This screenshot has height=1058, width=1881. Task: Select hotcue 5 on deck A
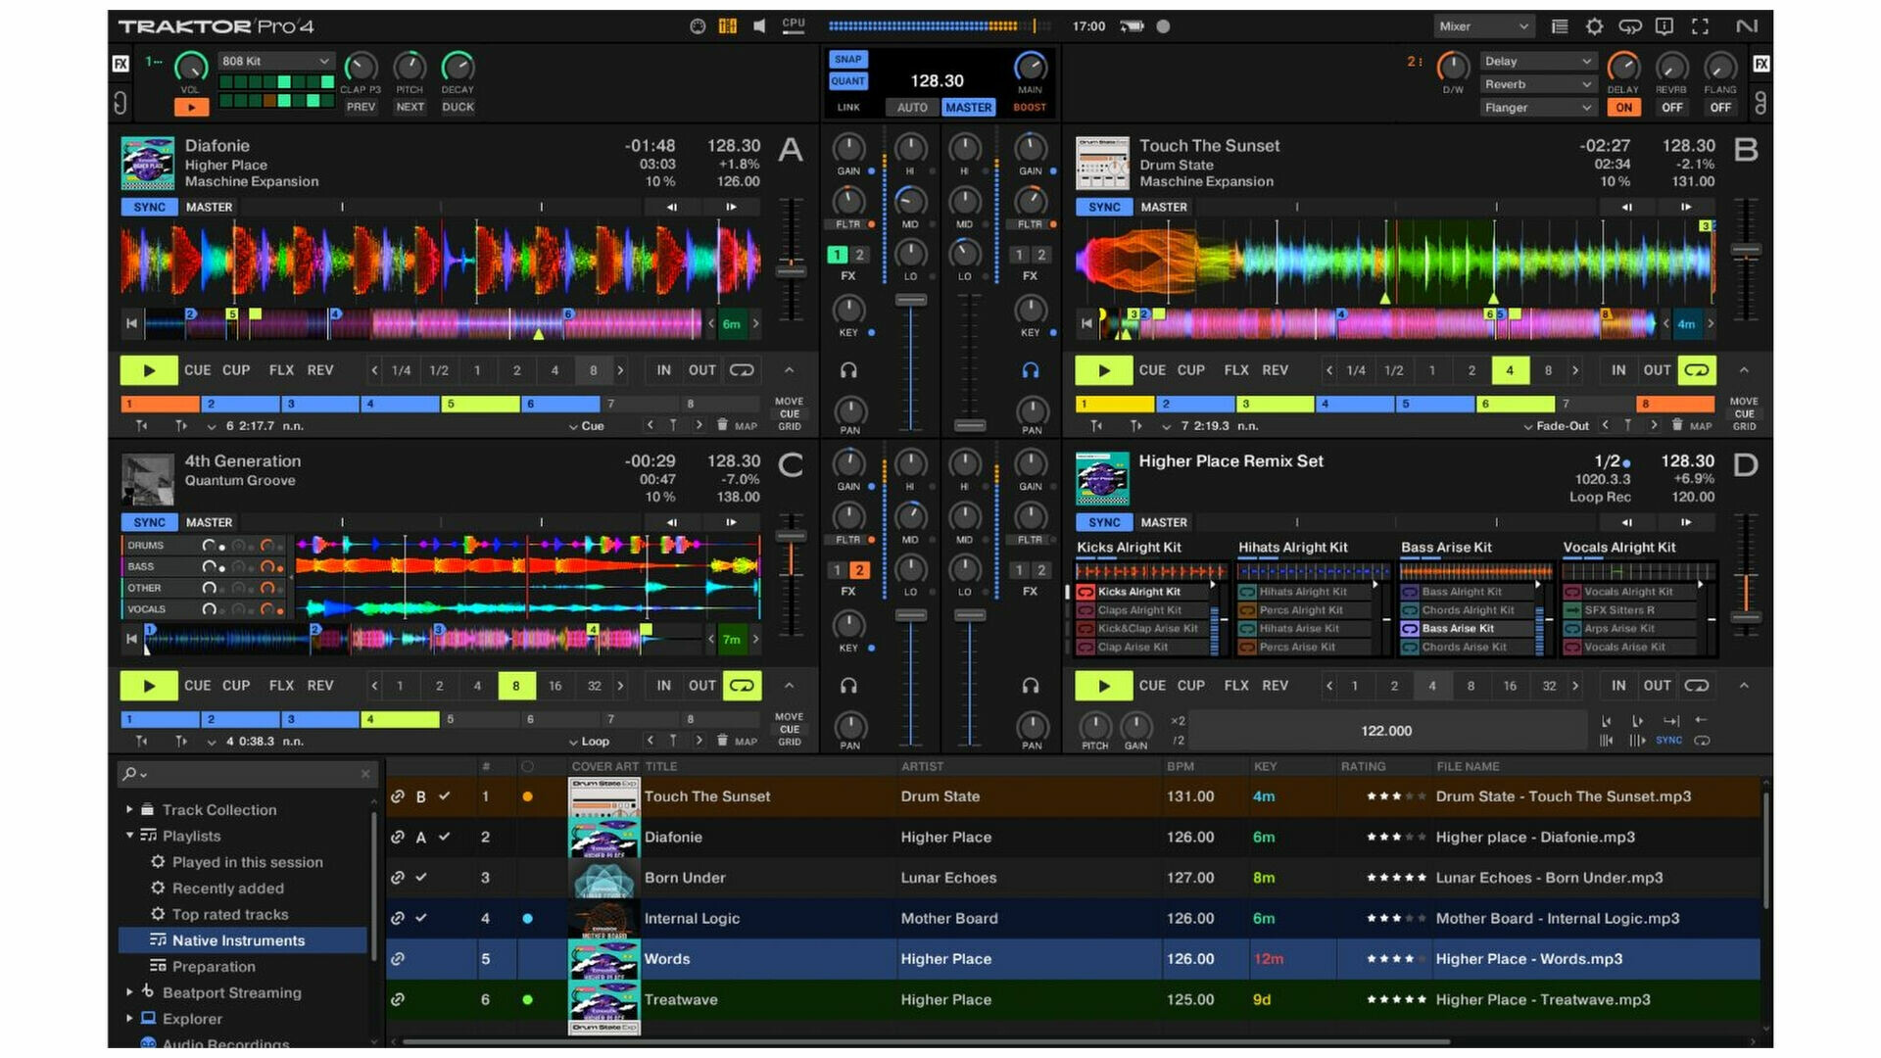tap(480, 404)
